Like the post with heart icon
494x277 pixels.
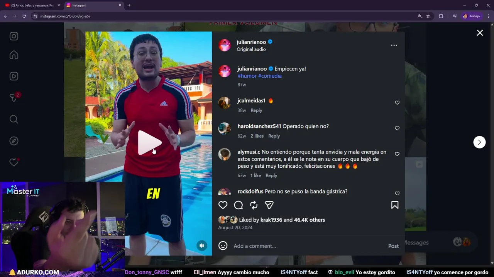223,205
